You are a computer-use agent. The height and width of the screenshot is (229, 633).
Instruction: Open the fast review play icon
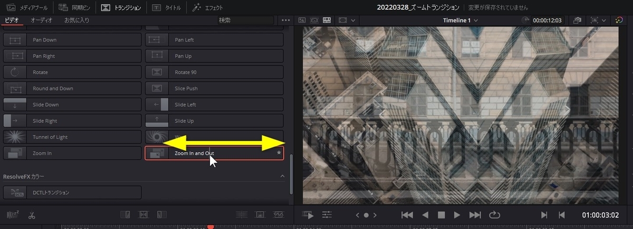(308, 215)
